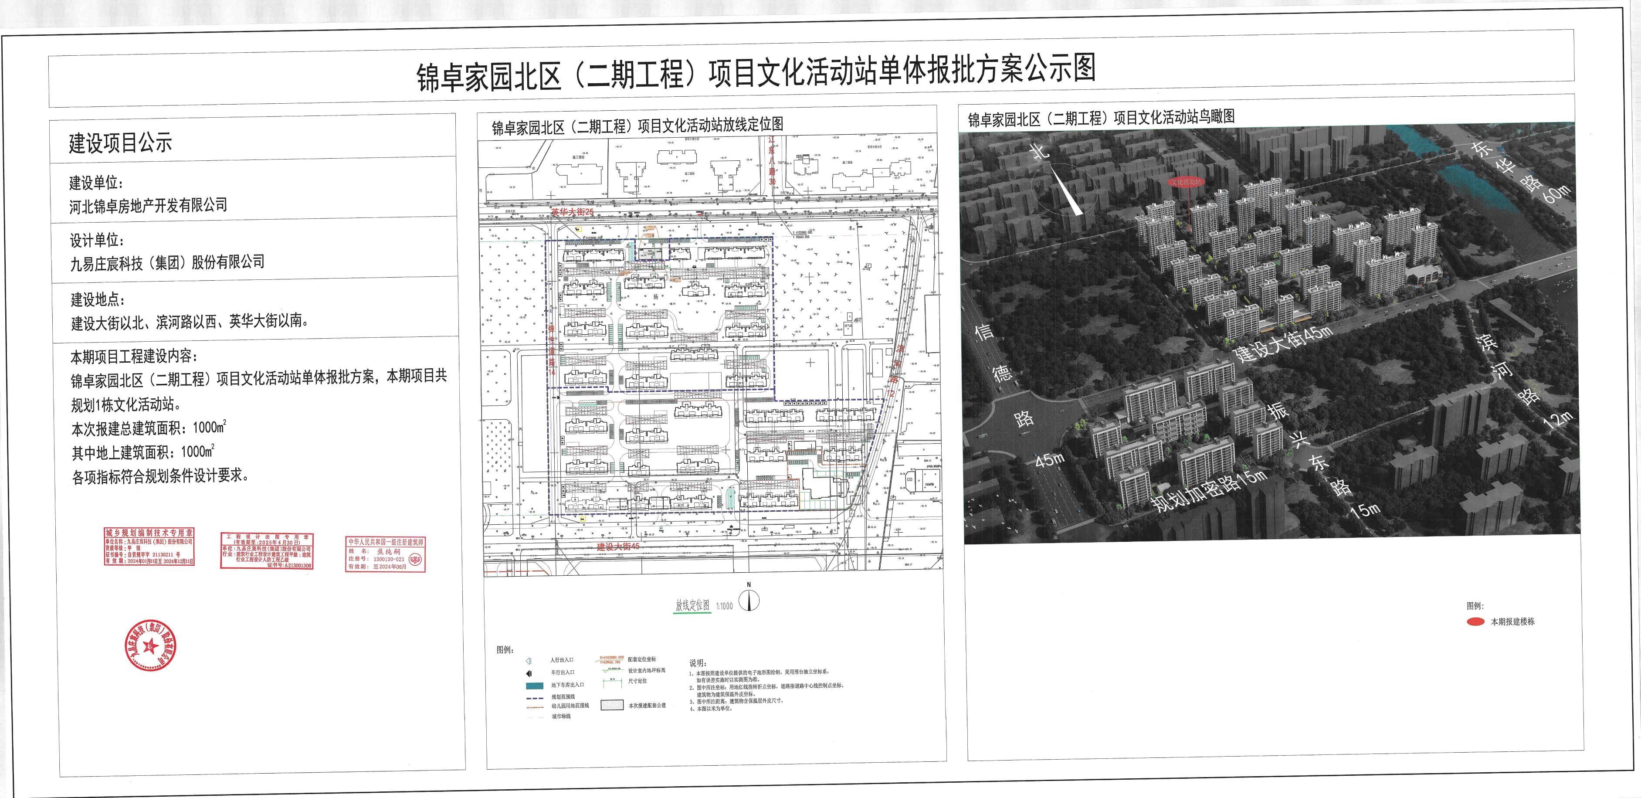The width and height of the screenshot is (1641, 798).
Task: Click the 放线定位图 site plan title
Action: (637, 126)
